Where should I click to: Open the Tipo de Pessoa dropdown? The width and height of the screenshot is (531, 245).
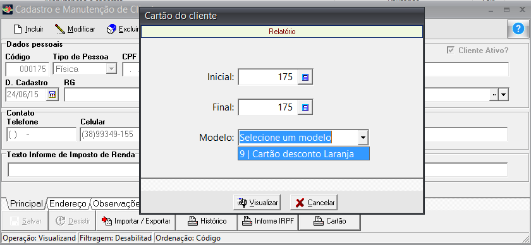[111, 69]
